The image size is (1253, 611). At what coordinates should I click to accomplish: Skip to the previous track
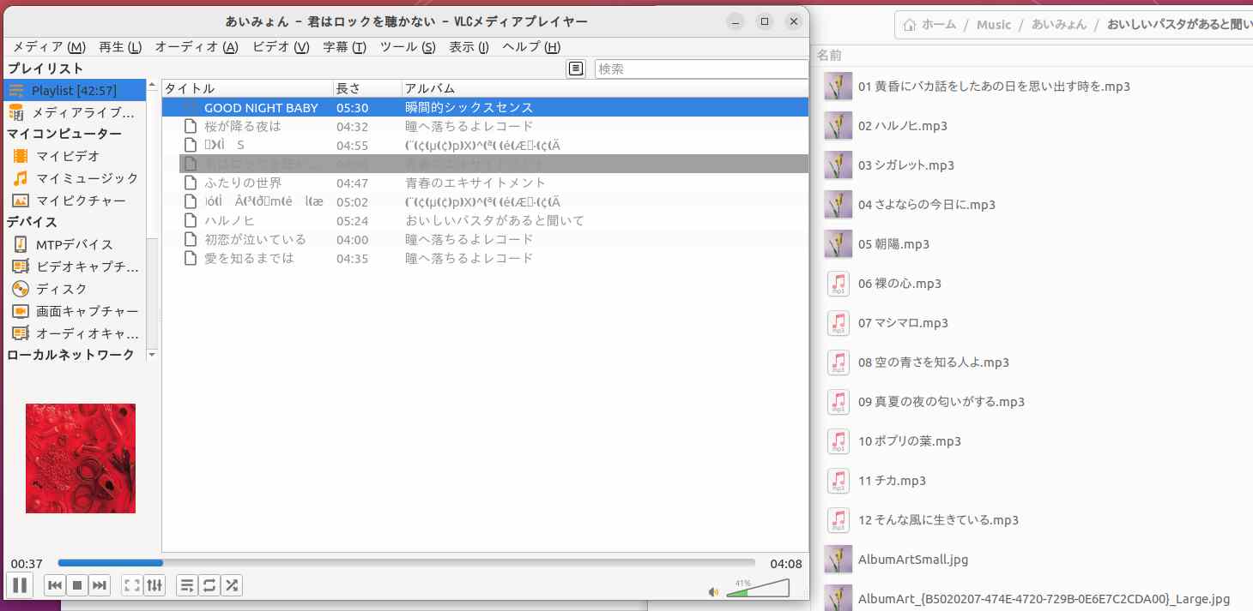[54, 585]
